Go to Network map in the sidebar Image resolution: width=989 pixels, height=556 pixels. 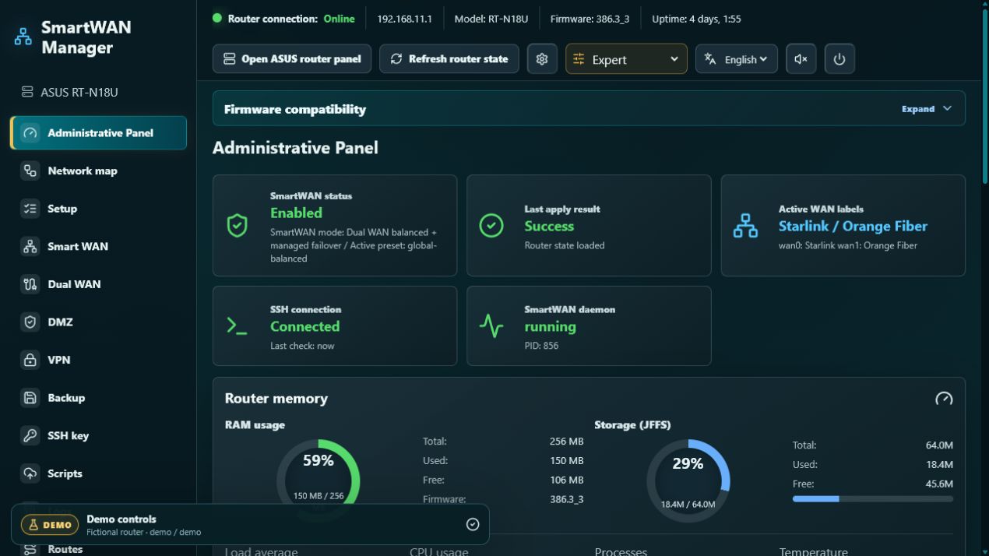coord(98,171)
